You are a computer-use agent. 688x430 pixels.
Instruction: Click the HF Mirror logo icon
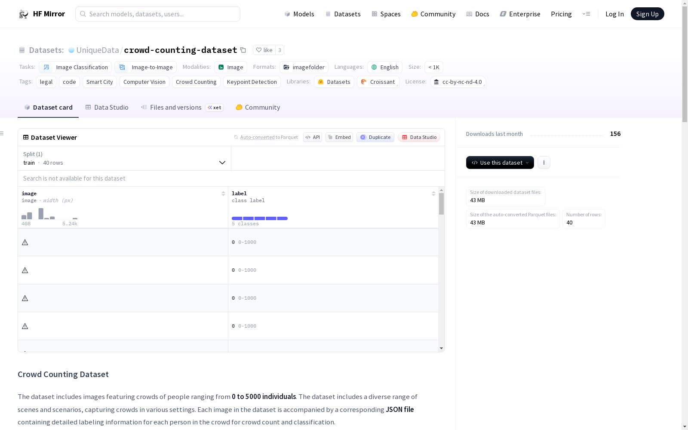(x=24, y=14)
